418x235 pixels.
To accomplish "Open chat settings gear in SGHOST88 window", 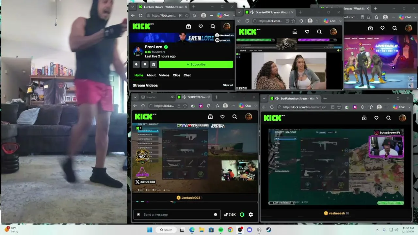I will point(251,214).
